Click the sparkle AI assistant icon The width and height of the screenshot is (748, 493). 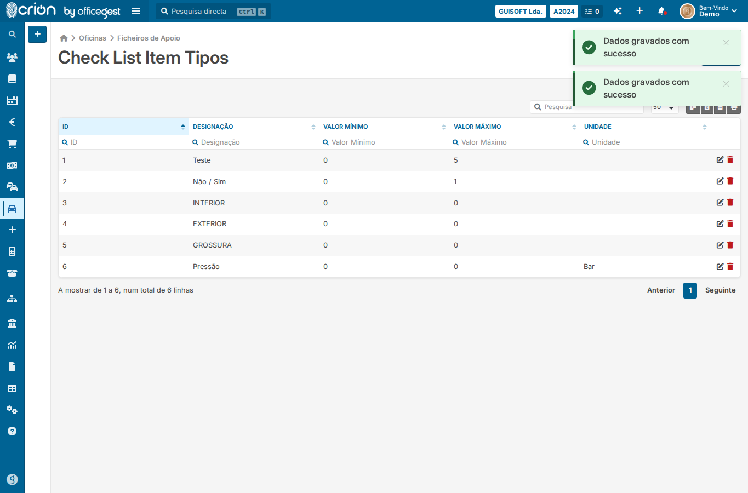[618, 11]
